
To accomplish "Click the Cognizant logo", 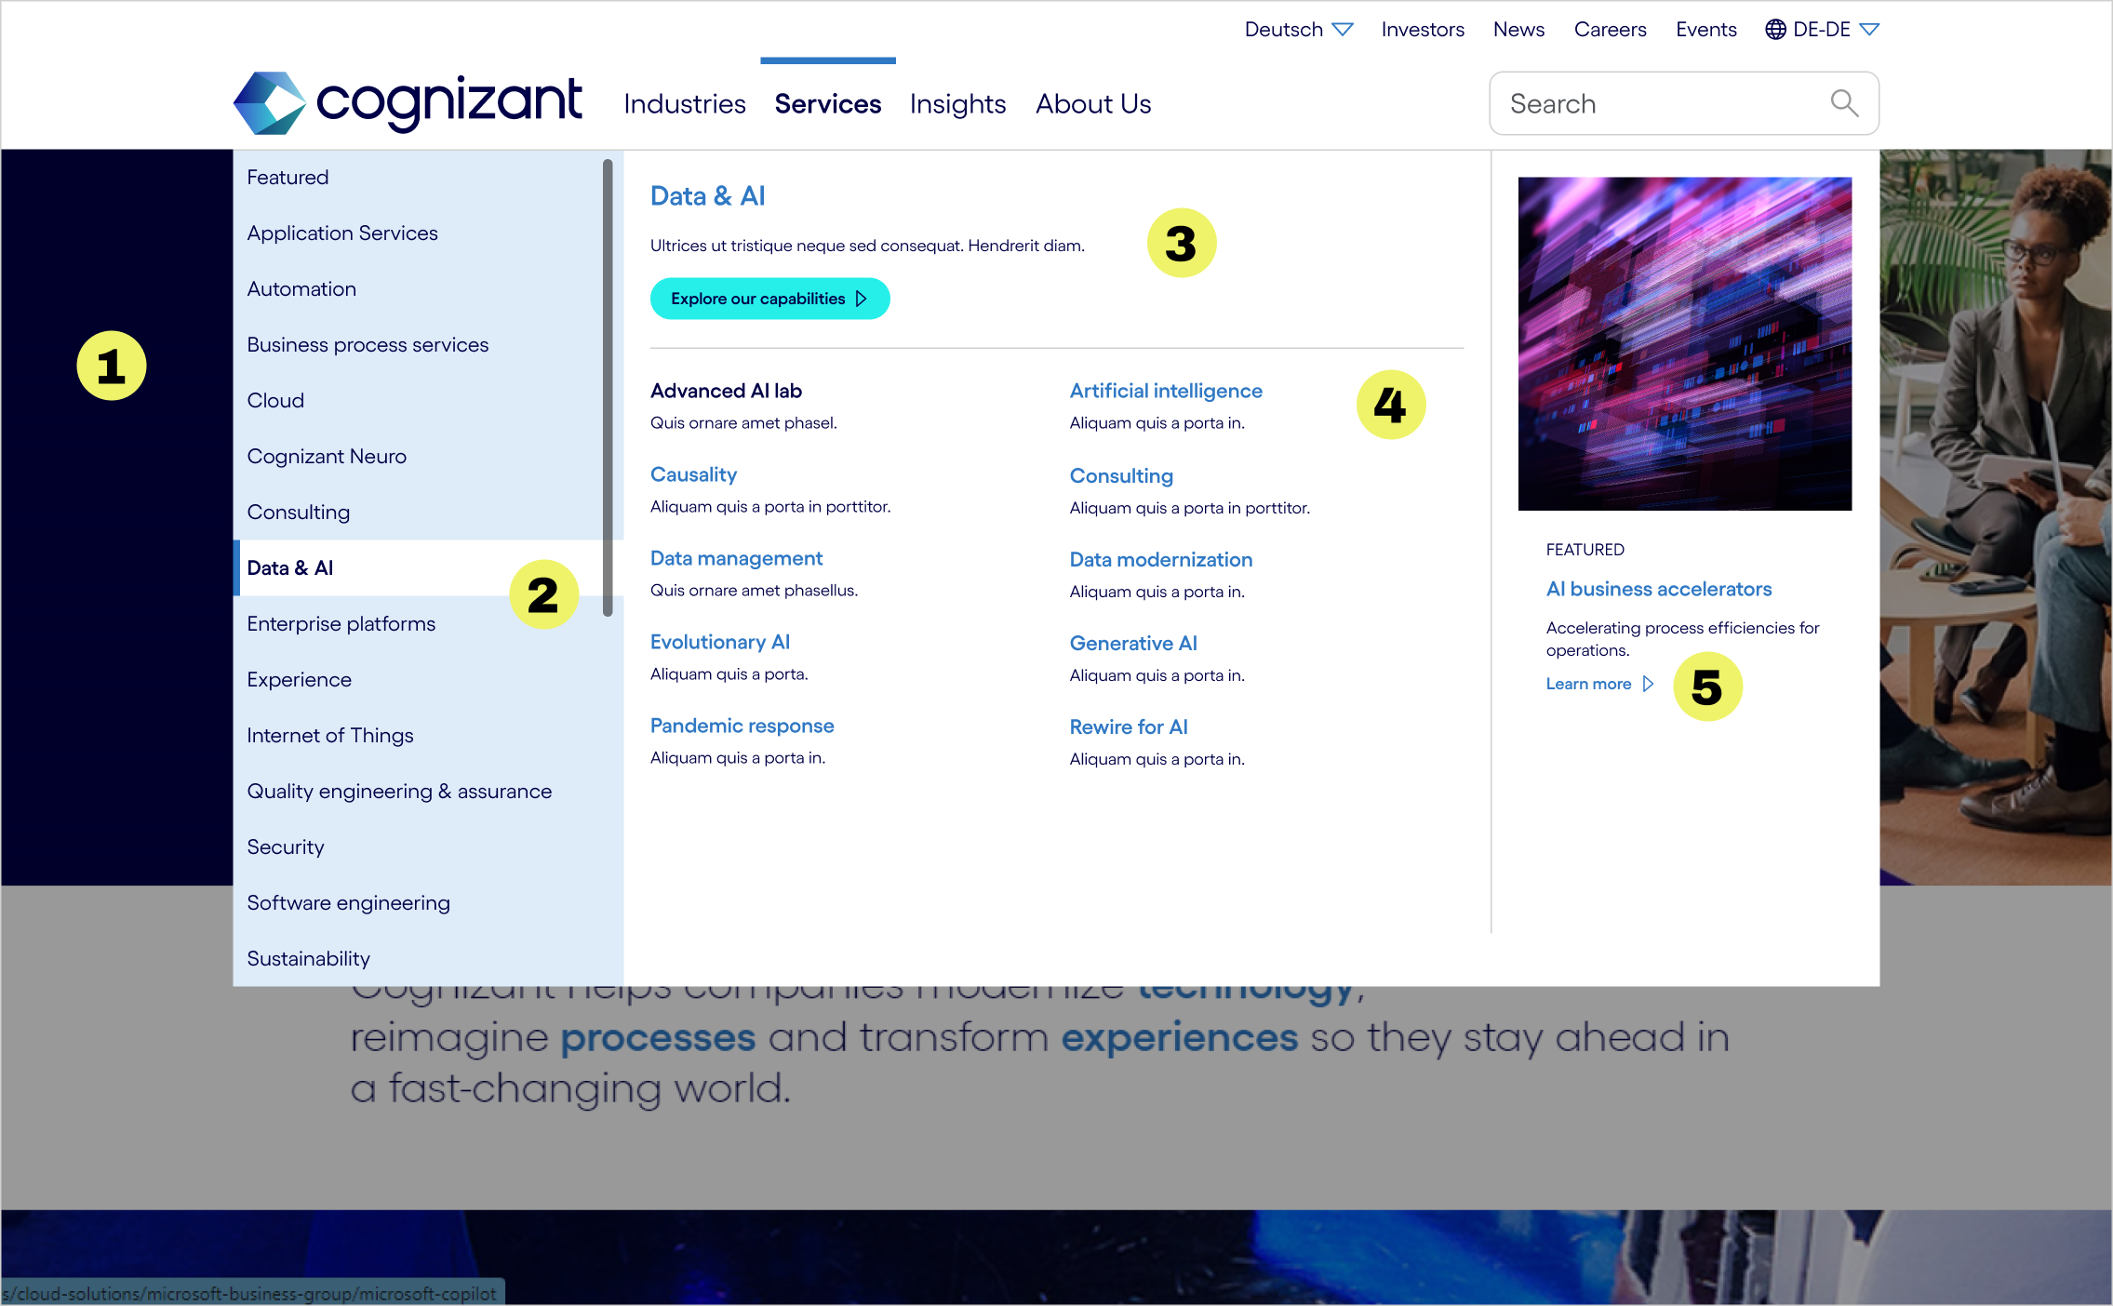I will 408,102.
